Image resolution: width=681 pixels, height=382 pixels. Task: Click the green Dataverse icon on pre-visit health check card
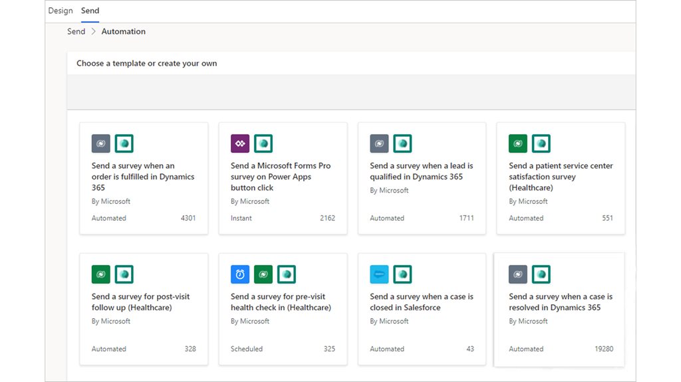[x=263, y=274]
